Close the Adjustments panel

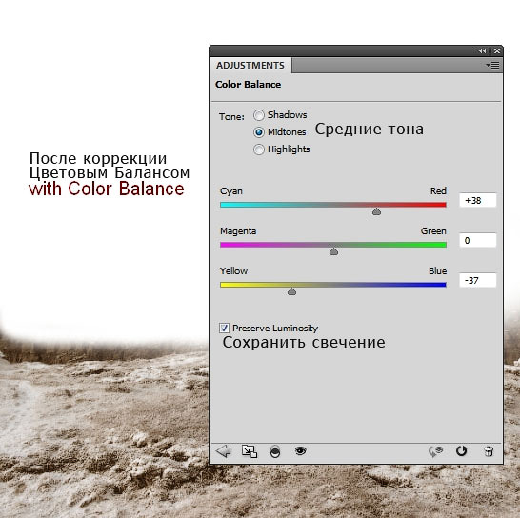(497, 50)
